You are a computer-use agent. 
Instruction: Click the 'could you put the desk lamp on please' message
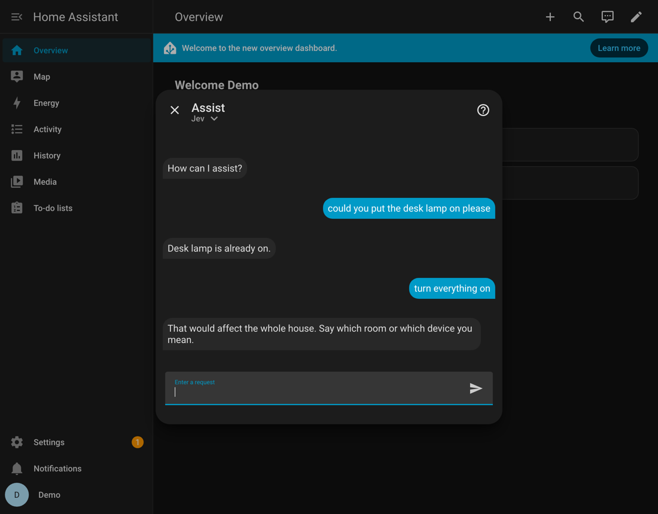pos(409,209)
